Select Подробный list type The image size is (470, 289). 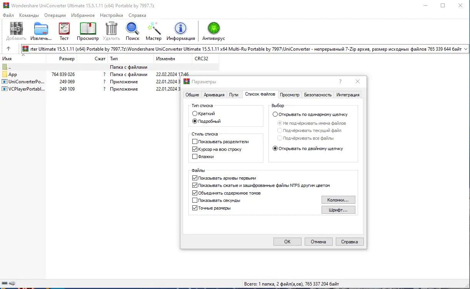pos(195,121)
